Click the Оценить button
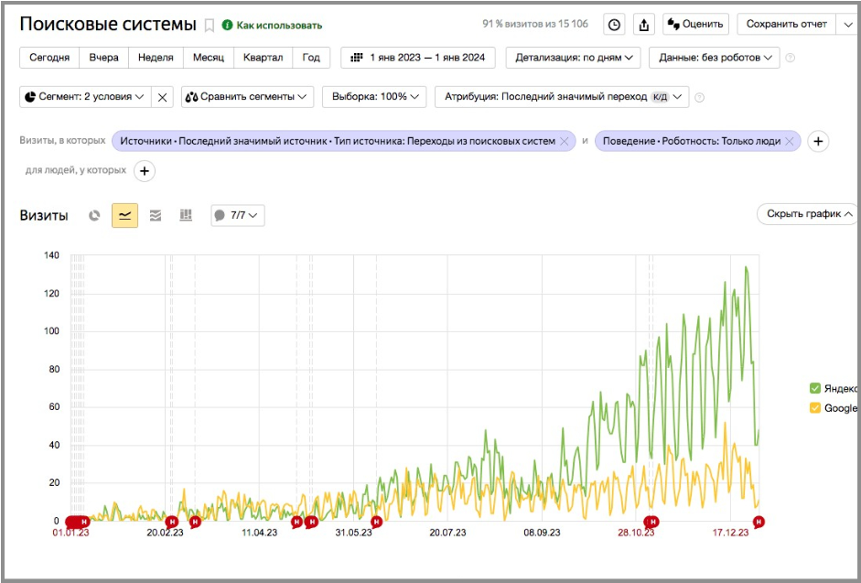Image resolution: width=861 pixels, height=583 pixels. point(695,24)
